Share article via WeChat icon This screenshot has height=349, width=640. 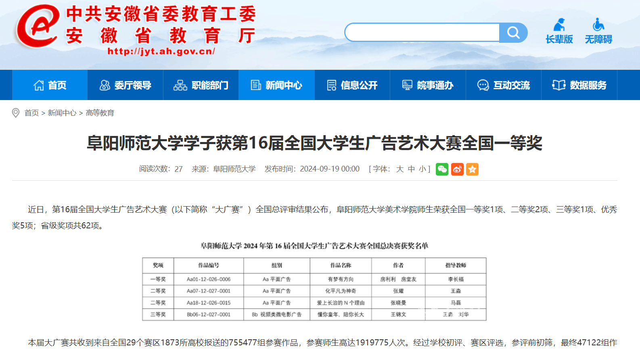tap(442, 169)
